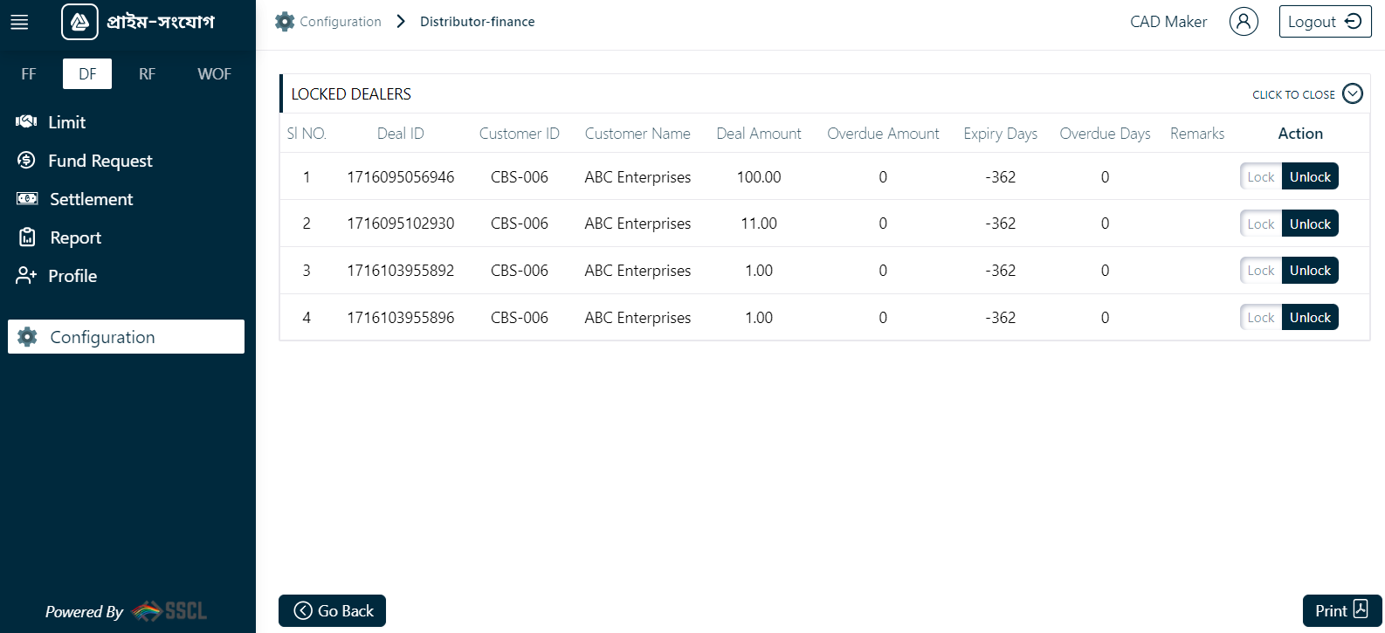
Task: Unlock deal 1716095102930
Action: 1310,224
